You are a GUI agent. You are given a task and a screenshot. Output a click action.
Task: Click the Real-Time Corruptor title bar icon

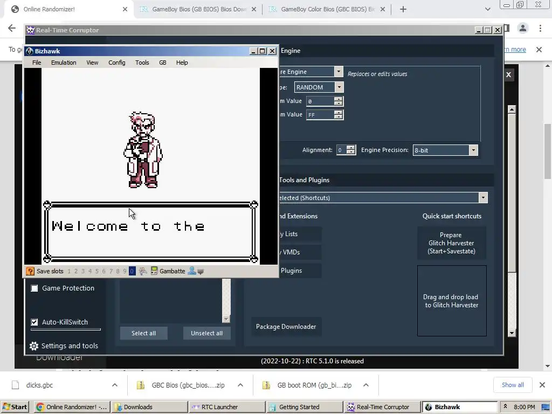pyautogui.click(x=31, y=30)
